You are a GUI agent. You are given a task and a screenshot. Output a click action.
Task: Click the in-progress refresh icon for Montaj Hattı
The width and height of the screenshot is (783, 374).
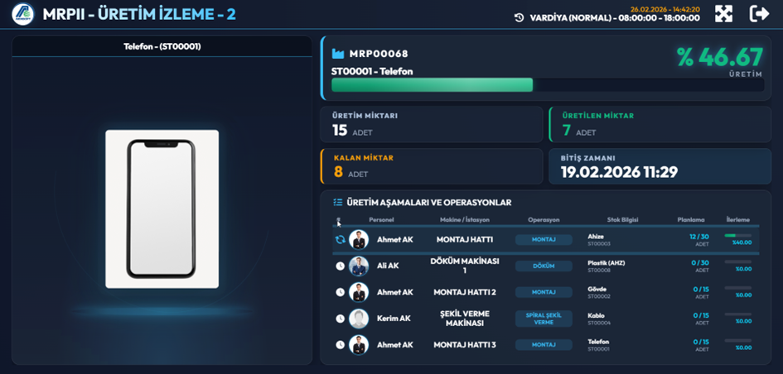(x=340, y=240)
